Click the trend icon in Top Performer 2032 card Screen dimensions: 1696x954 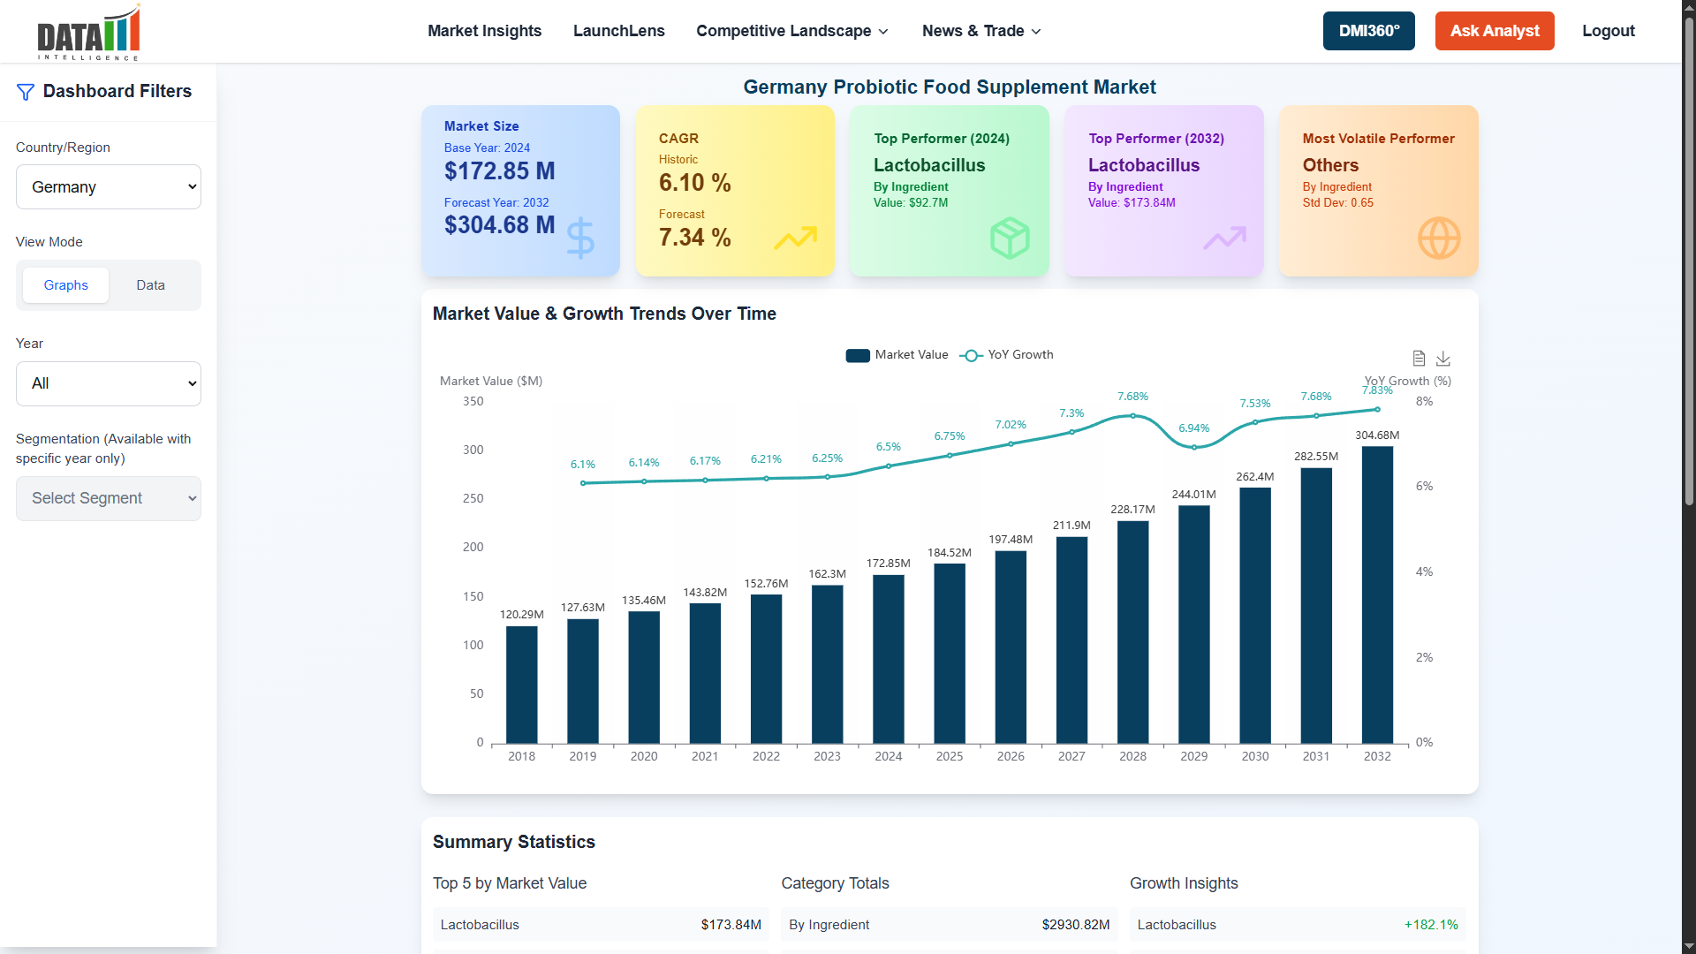click(x=1225, y=238)
